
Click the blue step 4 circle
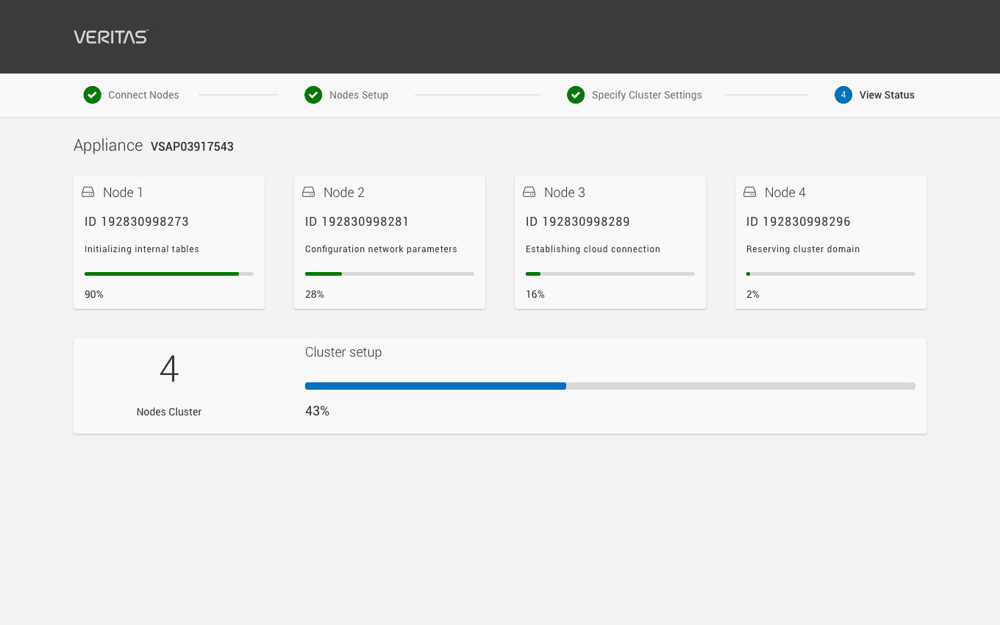click(x=843, y=95)
